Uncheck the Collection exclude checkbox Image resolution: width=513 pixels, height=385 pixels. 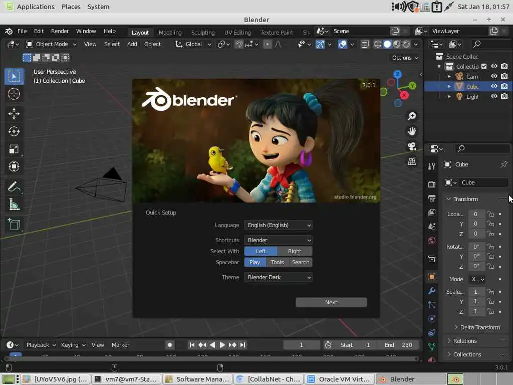[484, 67]
